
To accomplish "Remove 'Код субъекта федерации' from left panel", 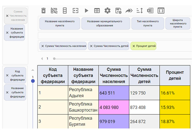I will (x=7, y=75).
